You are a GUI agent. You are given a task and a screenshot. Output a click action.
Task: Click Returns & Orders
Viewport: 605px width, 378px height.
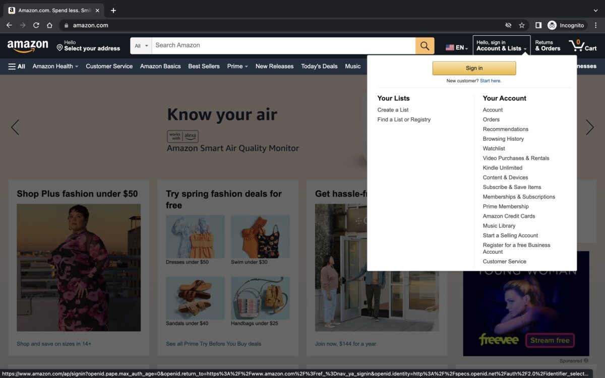(x=548, y=46)
